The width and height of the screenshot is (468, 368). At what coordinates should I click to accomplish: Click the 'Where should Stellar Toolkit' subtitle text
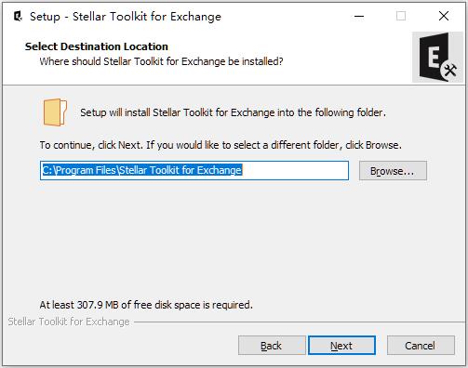pyautogui.click(x=161, y=61)
